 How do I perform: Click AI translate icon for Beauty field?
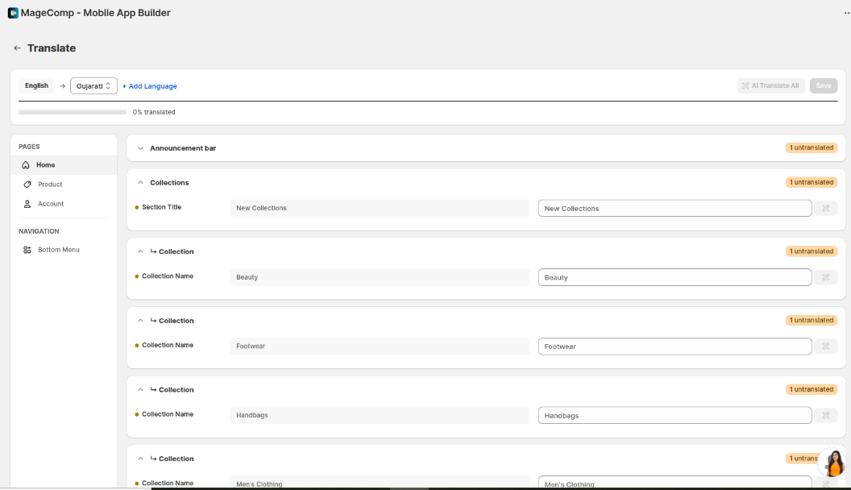[x=825, y=277]
